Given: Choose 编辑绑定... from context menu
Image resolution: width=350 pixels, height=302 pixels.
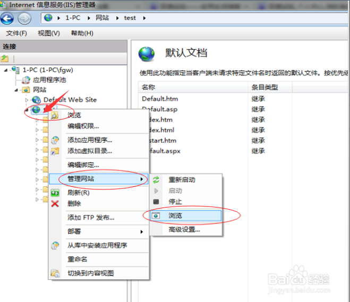Looking at the screenshot, I should [x=99, y=165].
